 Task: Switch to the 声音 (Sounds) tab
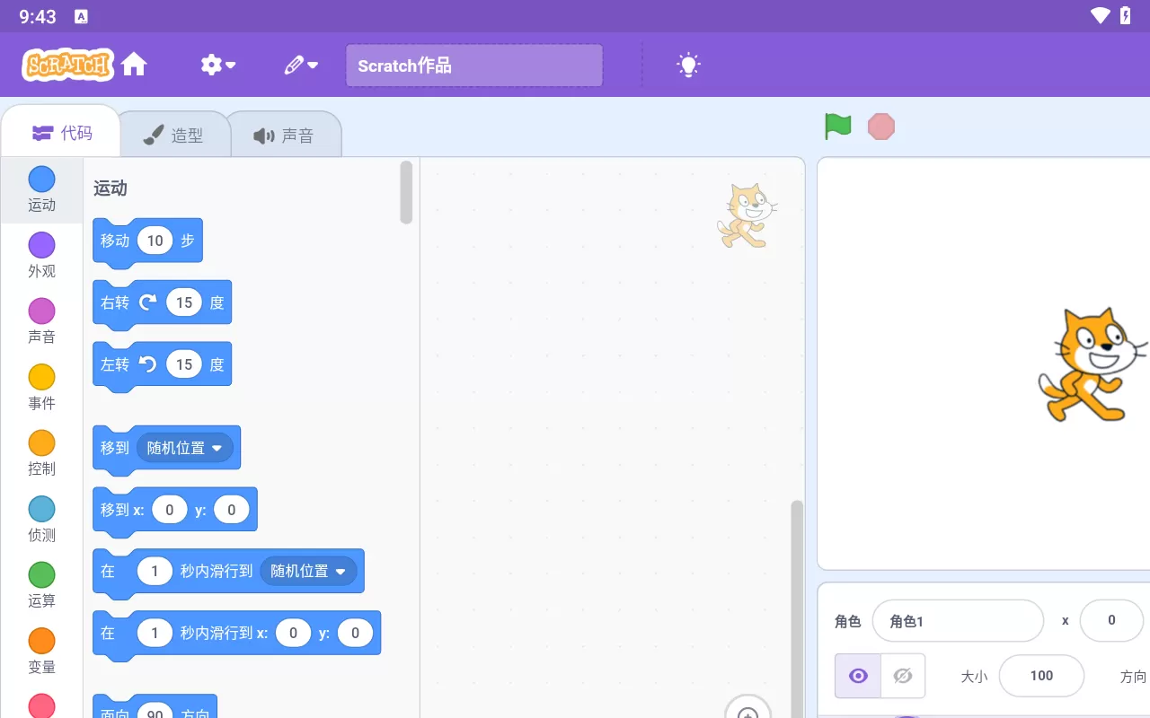point(284,136)
